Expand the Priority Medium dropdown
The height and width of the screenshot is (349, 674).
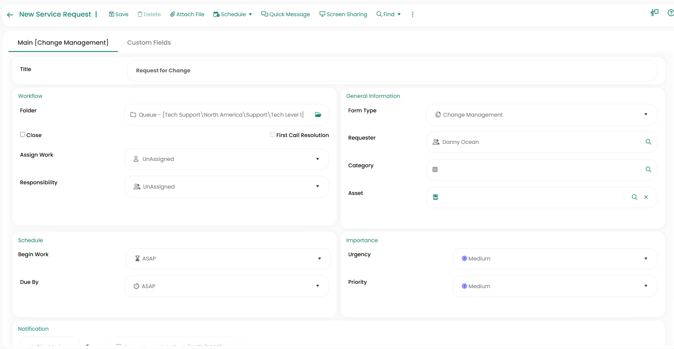point(555,286)
